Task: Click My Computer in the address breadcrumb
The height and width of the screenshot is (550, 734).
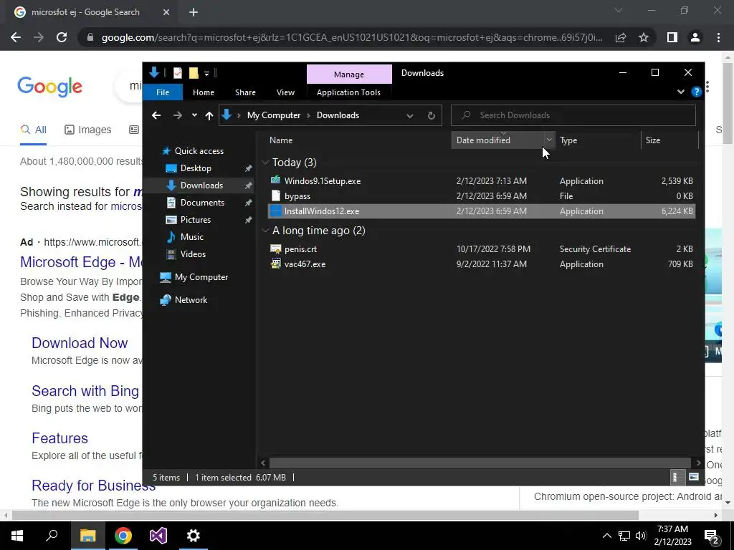Action: coord(274,115)
